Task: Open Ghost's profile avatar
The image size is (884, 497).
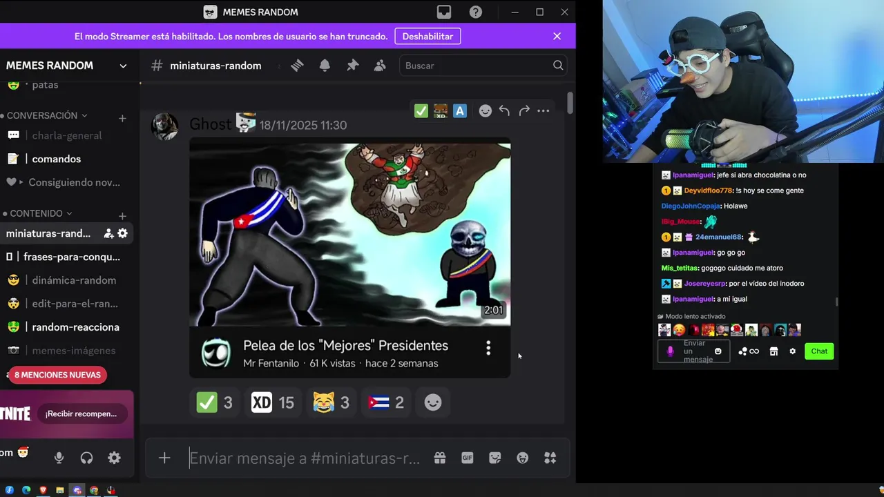Action: [164, 127]
